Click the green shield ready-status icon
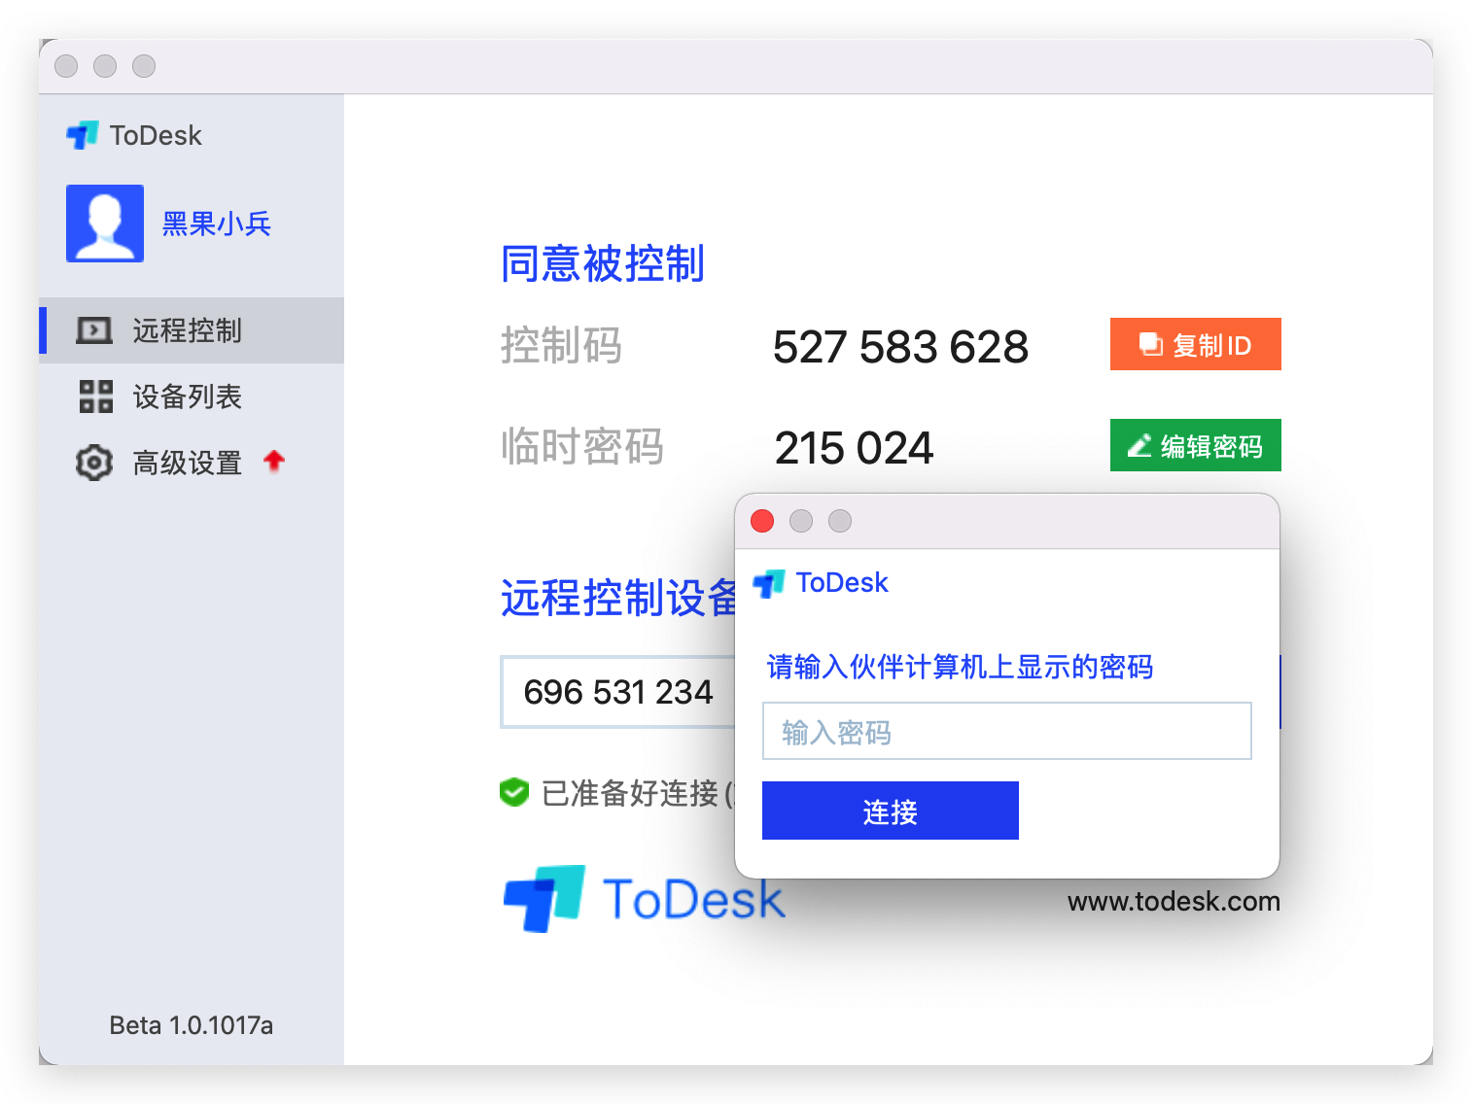Viewport: 1472px width, 1104px height. (513, 792)
